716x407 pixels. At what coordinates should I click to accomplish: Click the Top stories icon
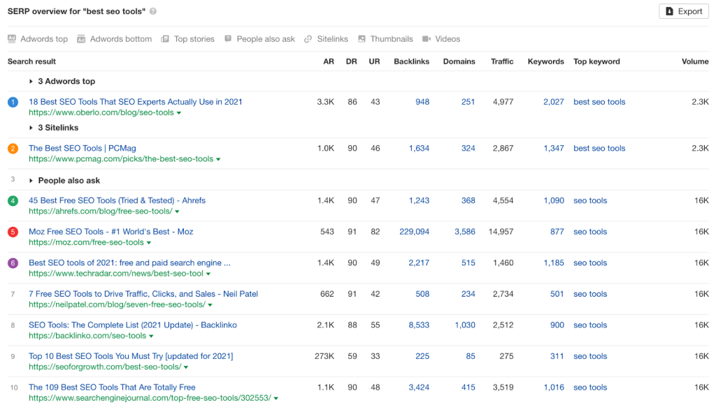165,38
